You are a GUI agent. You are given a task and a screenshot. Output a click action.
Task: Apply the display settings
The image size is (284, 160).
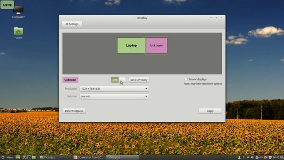[210, 111]
